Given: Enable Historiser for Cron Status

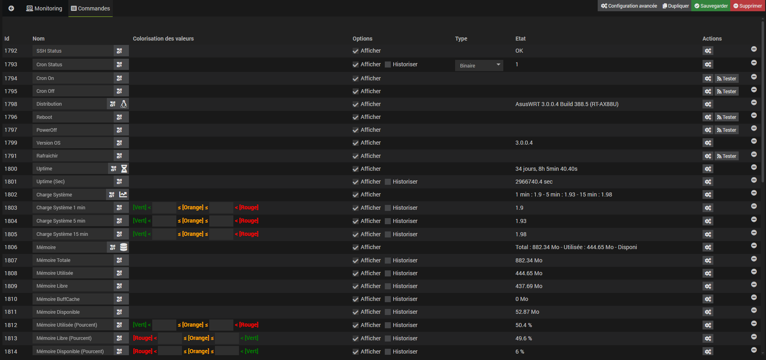Looking at the screenshot, I should pyautogui.click(x=388, y=65).
